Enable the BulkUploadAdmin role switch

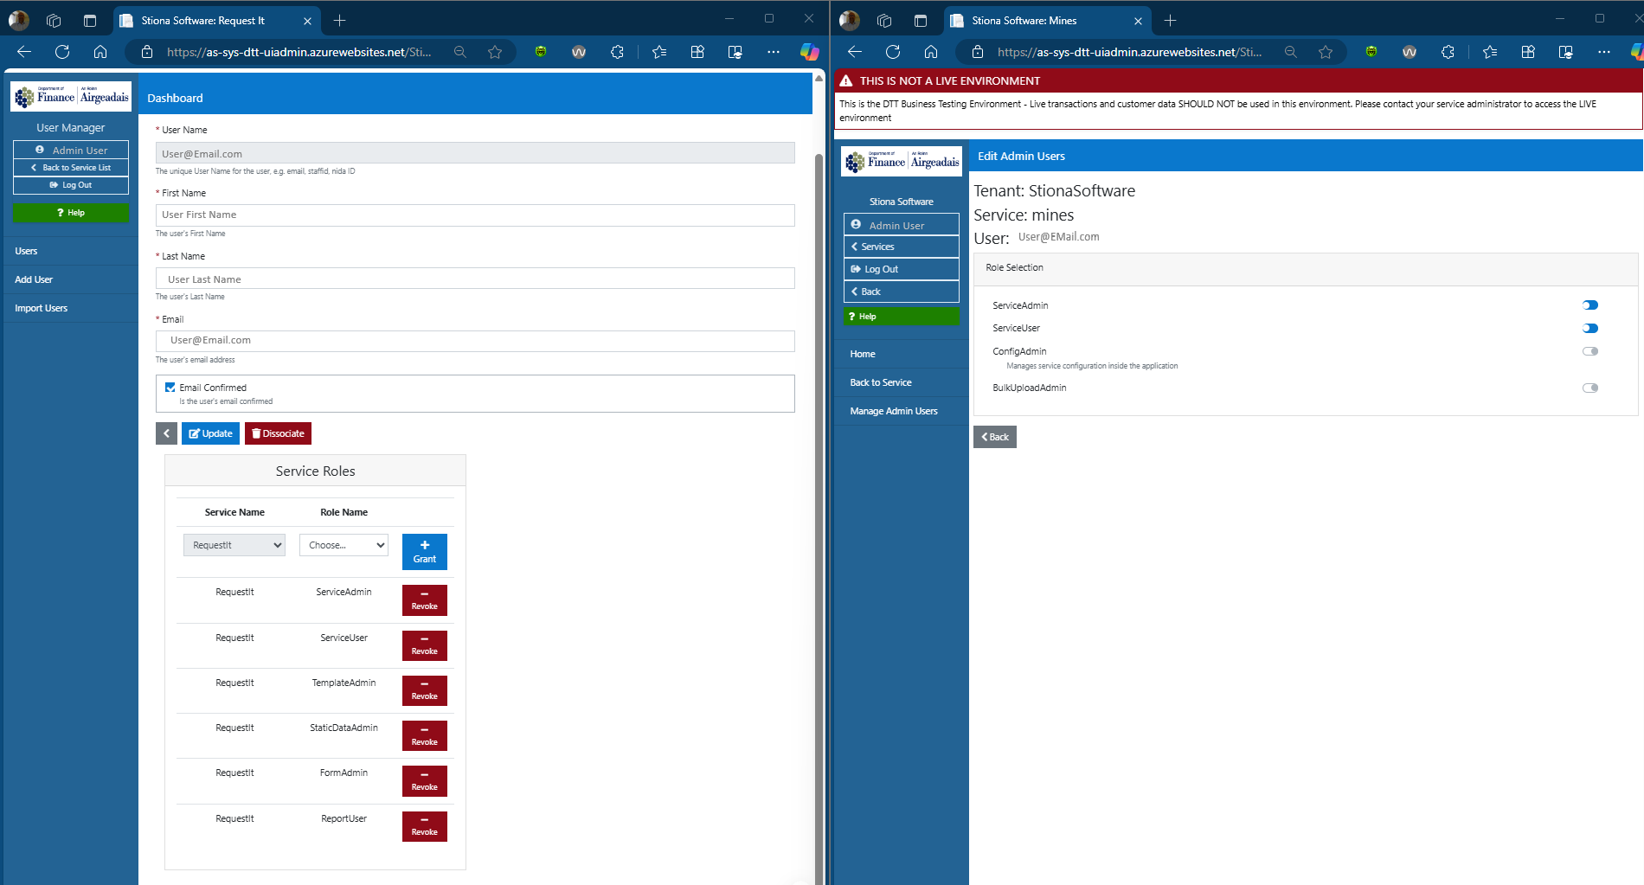click(1590, 388)
